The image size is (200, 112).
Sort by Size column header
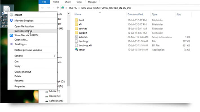(178, 15)
